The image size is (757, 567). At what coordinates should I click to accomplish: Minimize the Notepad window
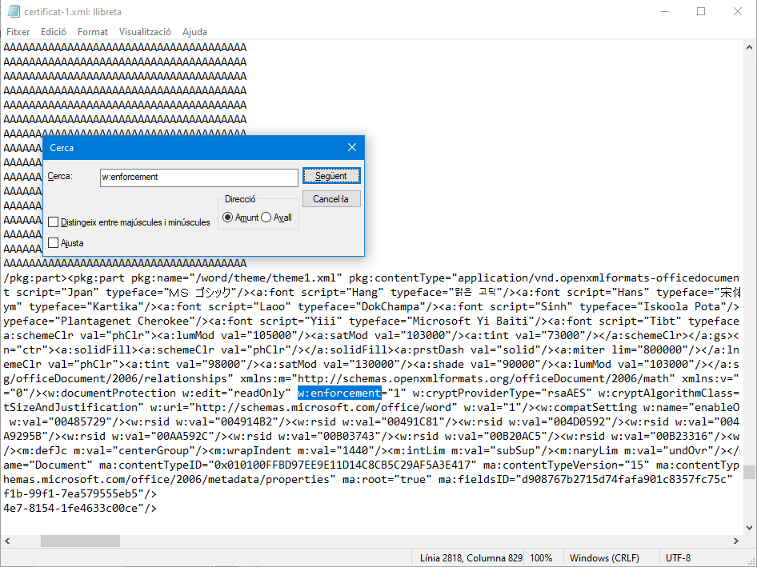(664, 11)
